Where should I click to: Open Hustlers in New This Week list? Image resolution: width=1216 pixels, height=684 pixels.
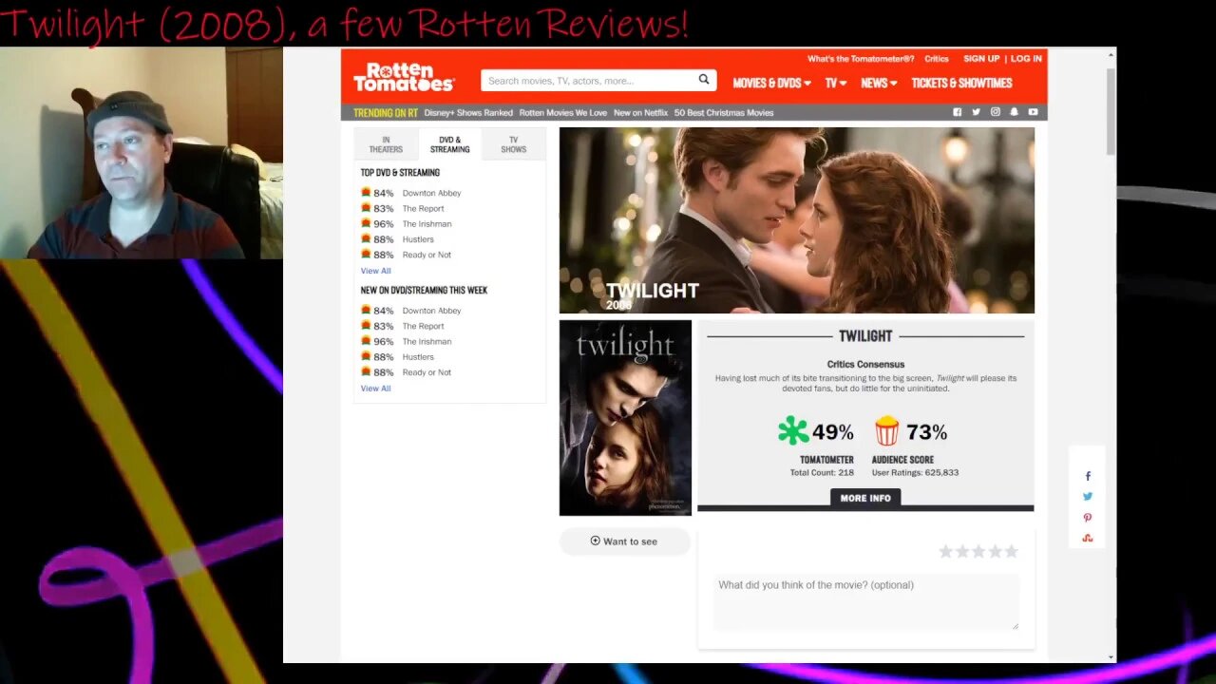tap(418, 357)
